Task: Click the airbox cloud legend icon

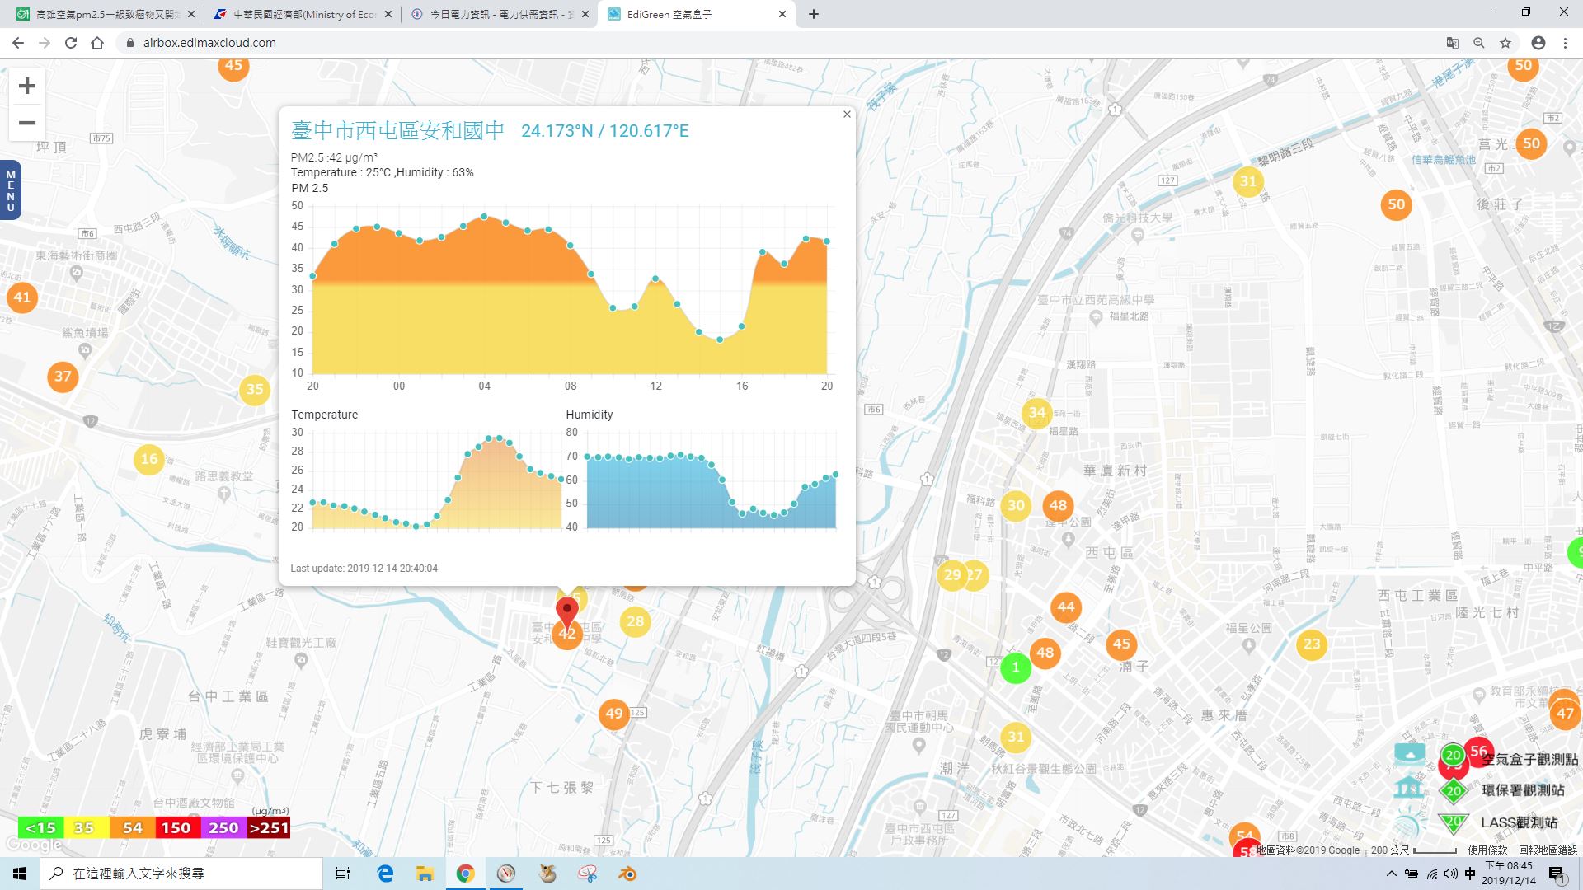Action: click(x=1409, y=754)
